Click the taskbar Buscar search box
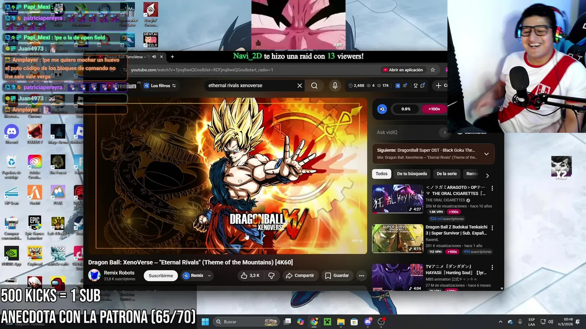The image size is (586, 329). pos(246,322)
